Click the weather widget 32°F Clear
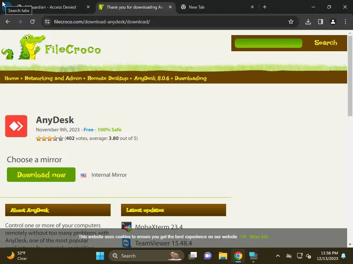This screenshot has width=353, height=264. pos(17,256)
